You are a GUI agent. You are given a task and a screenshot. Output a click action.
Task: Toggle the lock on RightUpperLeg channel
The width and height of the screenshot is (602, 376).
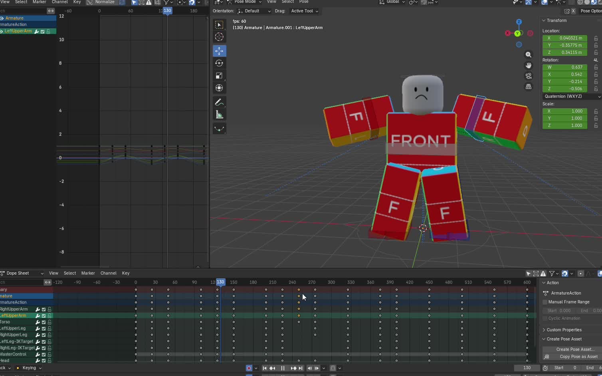click(50, 335)
